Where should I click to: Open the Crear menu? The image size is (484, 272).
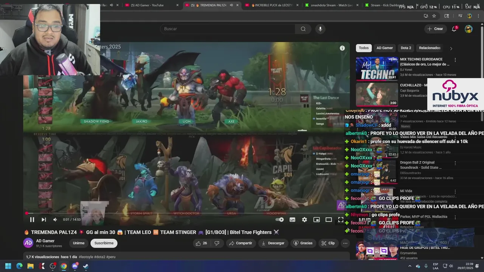point(435,29)
